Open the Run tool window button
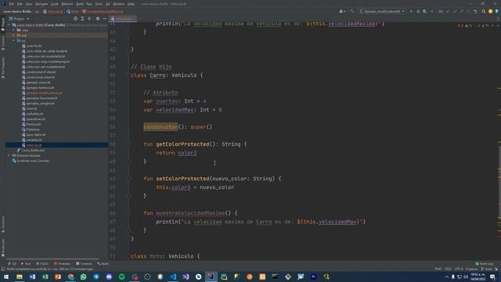The width and height of the screenshot is (501, 282). click(x=26, y=264)
